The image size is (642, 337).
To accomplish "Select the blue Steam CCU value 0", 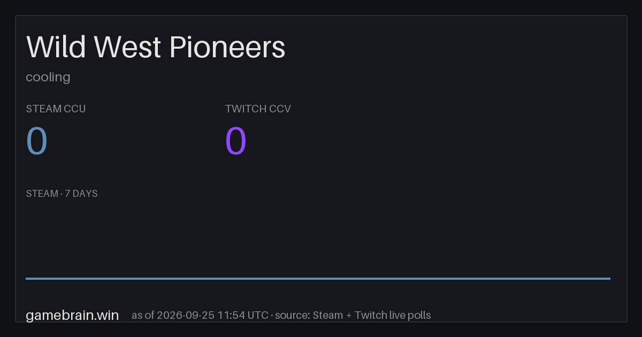I will [37, 141].
